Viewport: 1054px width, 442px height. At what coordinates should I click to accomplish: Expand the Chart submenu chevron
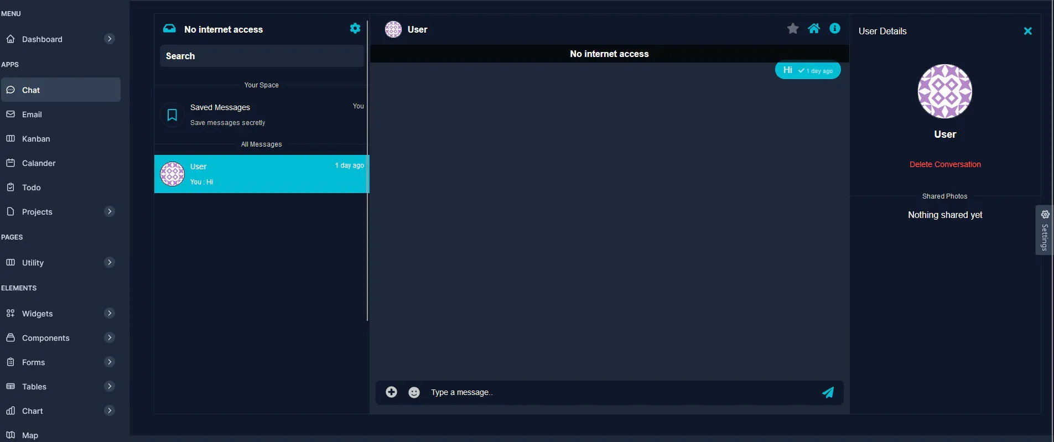110,410
